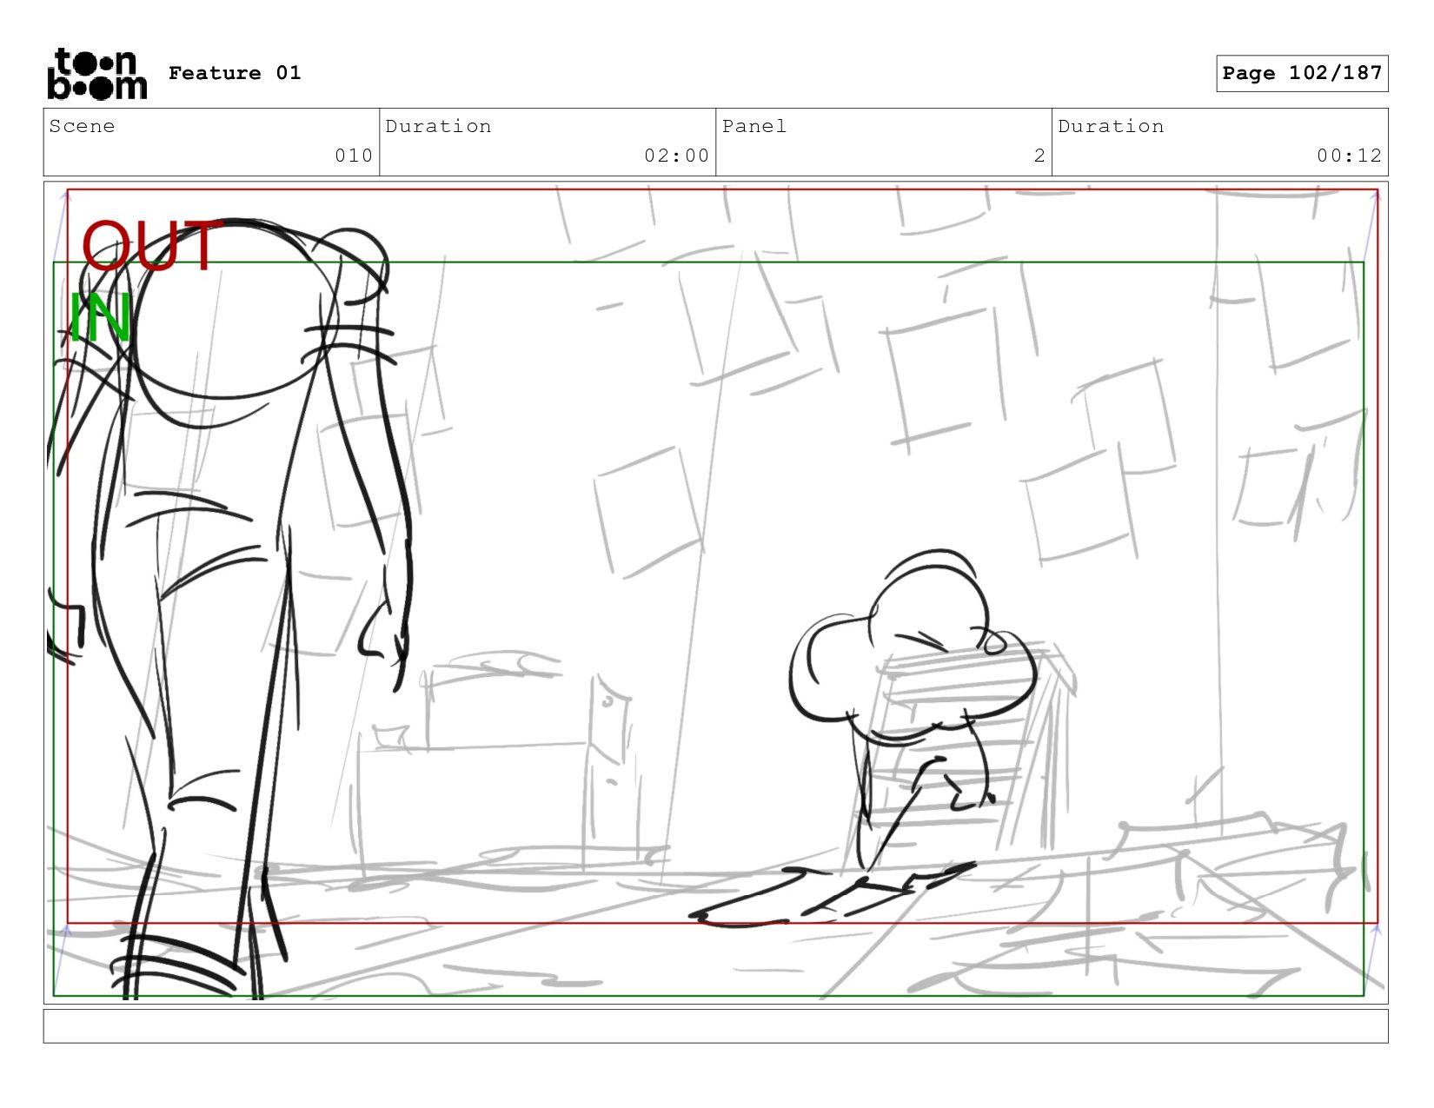Click the storyboard panel drawing
Image resolution: width=1434 pixels, height=1108 pixels.
(x=715, y=592)
